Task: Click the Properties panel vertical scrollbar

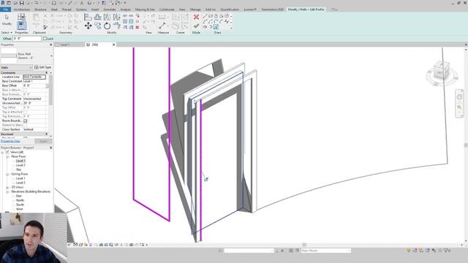Action: pyautogui.click(x=50, y=90)
